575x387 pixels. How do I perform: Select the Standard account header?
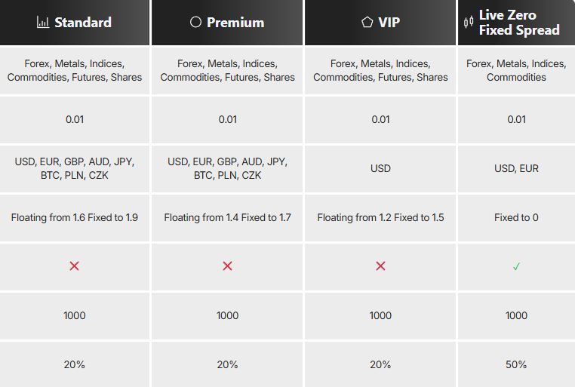coord(75,23)
